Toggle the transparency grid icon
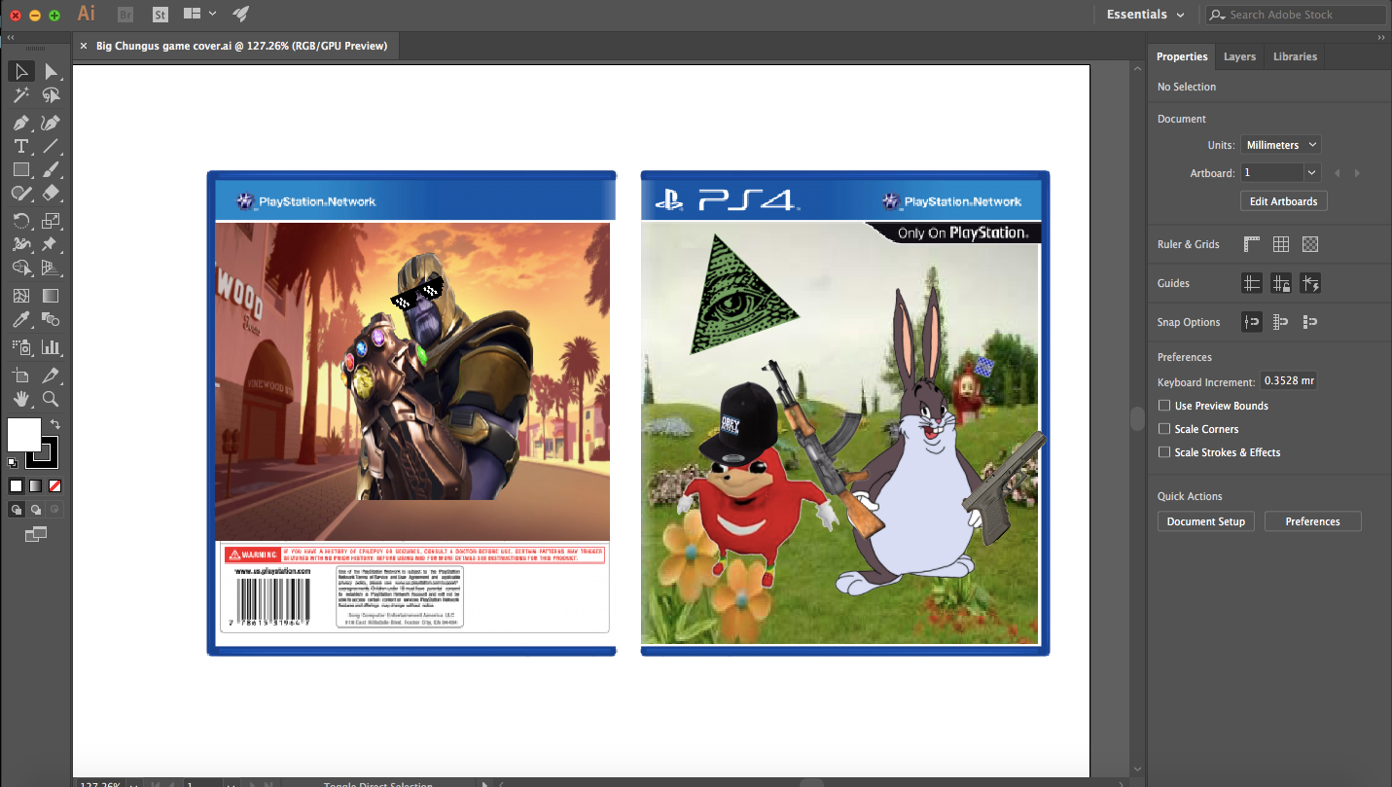This screenshot has height=787, width=1392. tap(1310, 244)
